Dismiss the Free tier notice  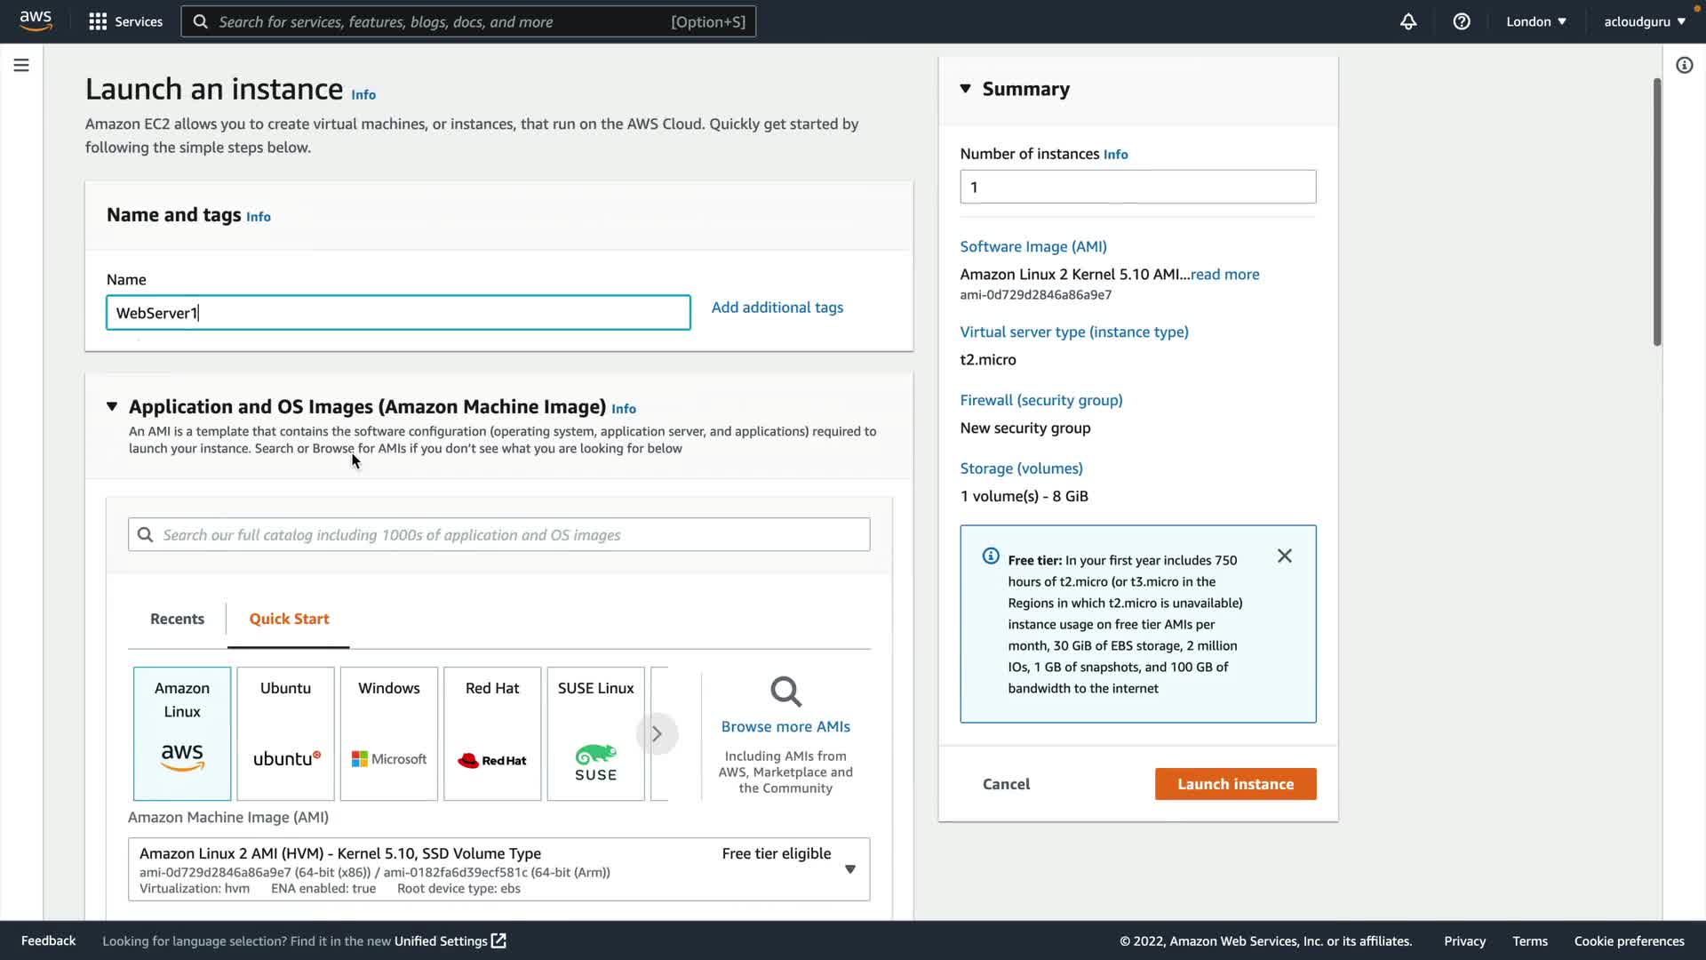pyautogui.click(x=1285, y=556)
